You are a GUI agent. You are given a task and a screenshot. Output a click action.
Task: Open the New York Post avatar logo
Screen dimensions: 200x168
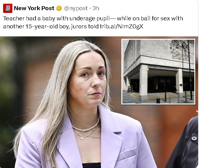(8, 8)
